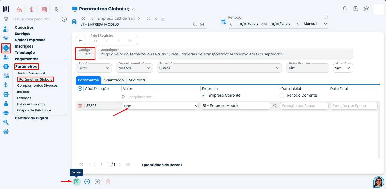Toggle the checkbox above Mensal period
The image size is (386, 189).
[326, 17]
